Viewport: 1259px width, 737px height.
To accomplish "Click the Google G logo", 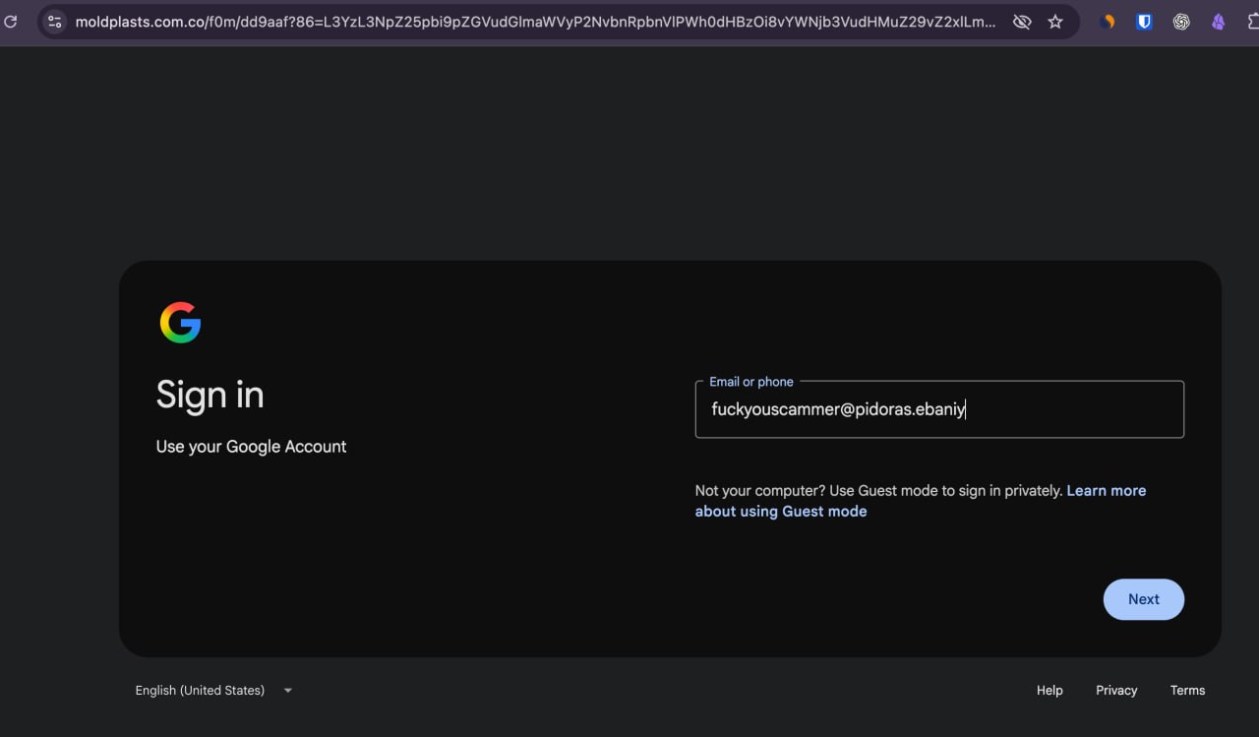I will pyautogui.click(x=180, y=323).
